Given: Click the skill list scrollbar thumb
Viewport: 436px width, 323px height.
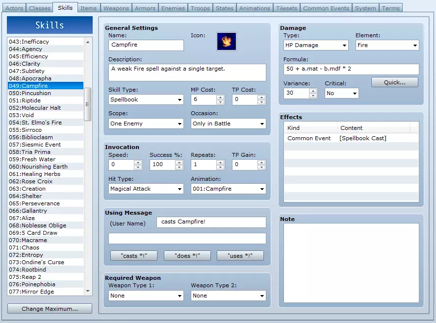Looking at the screenshot, I should [x=88, y=104].
